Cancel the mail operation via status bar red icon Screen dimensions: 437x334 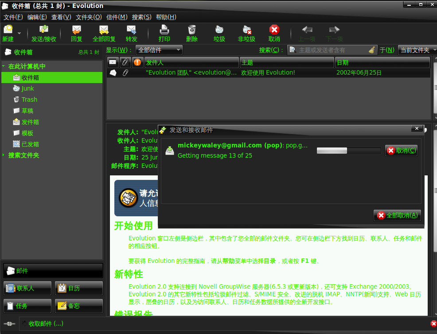(x=433, y=324)
